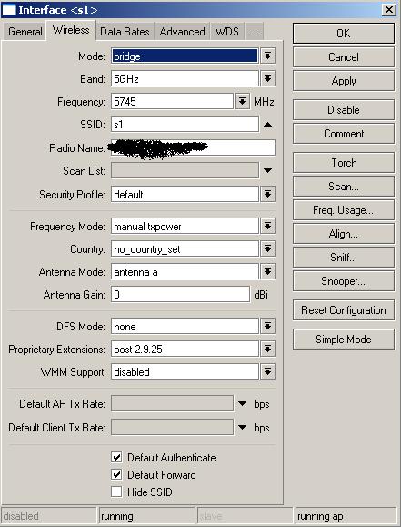The height and width of the screenshot is (527, 401).
Task: Open the Frequency dropdown arrow
Action: point(242,102)
